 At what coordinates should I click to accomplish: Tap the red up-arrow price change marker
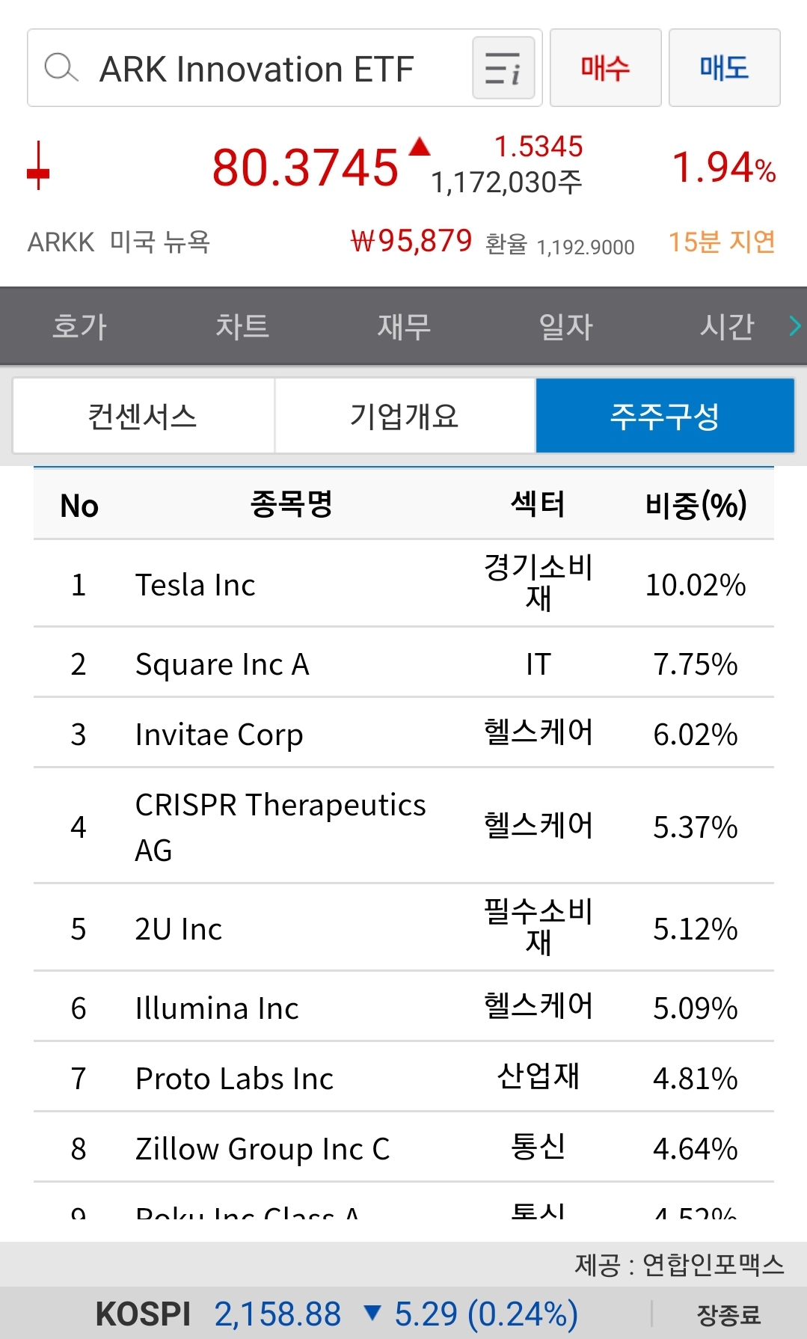click(420, 146)
